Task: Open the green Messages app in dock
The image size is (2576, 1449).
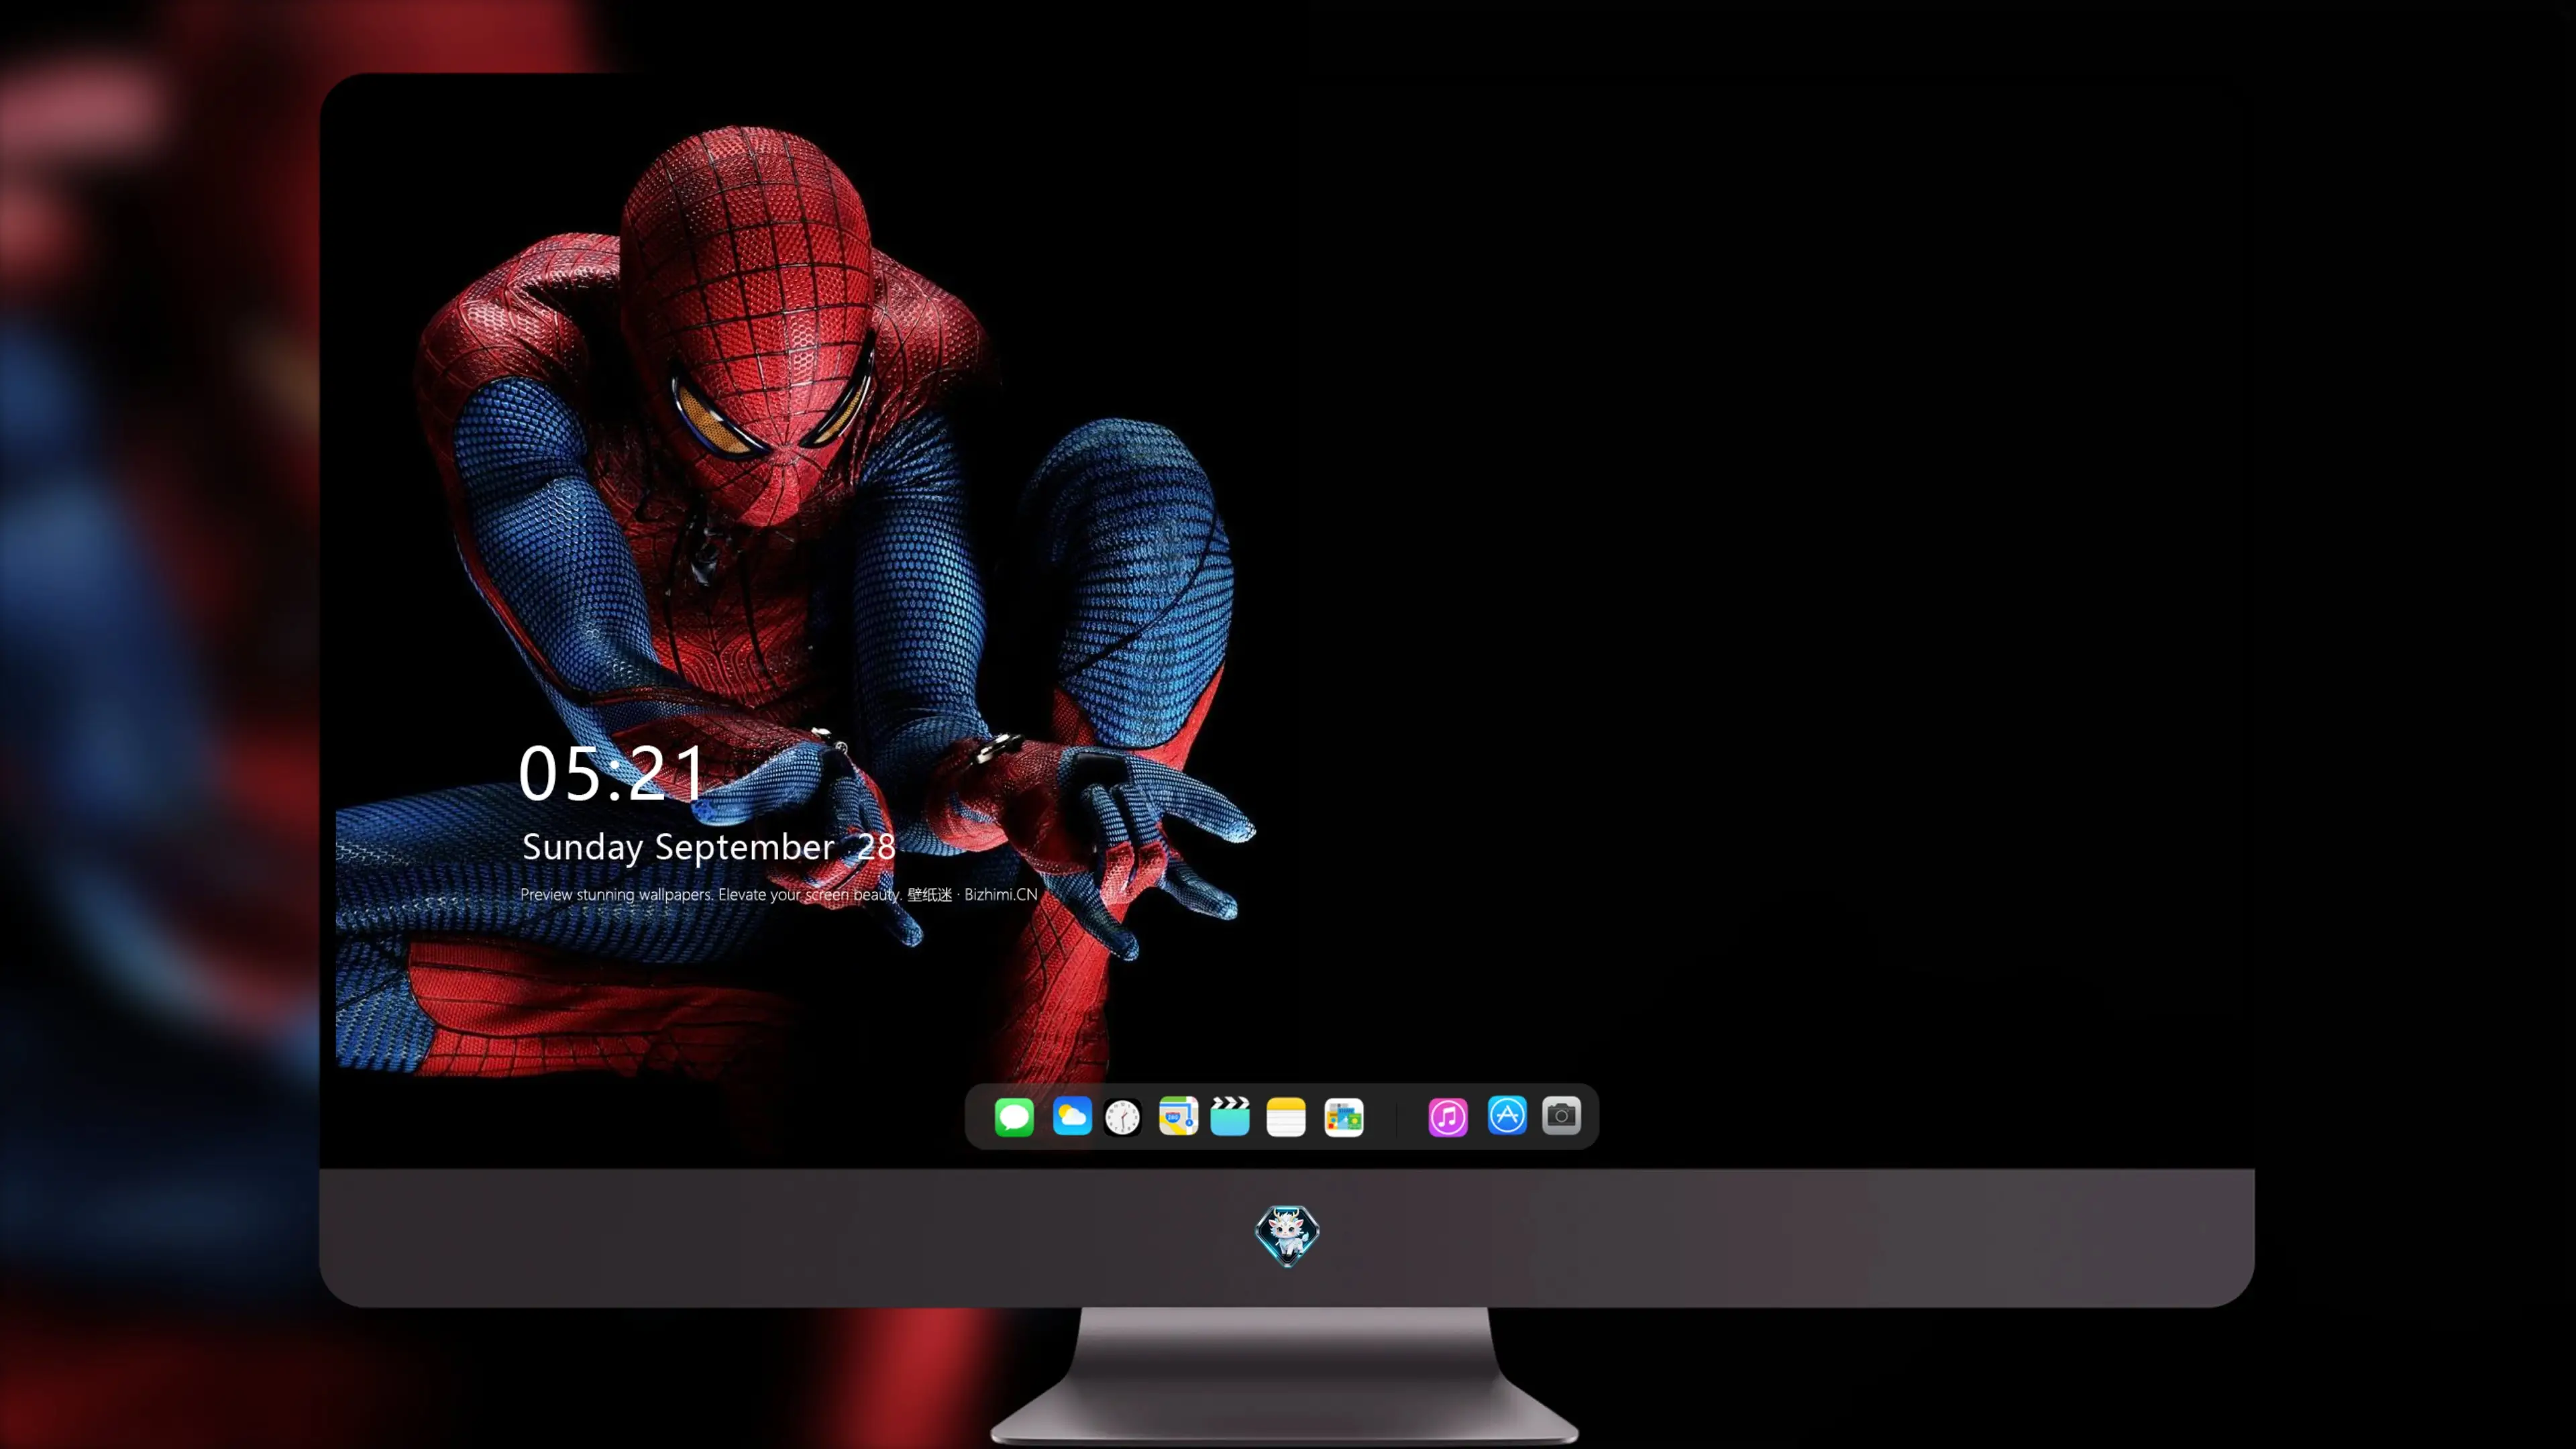Action: (x=1014, y=1116)
